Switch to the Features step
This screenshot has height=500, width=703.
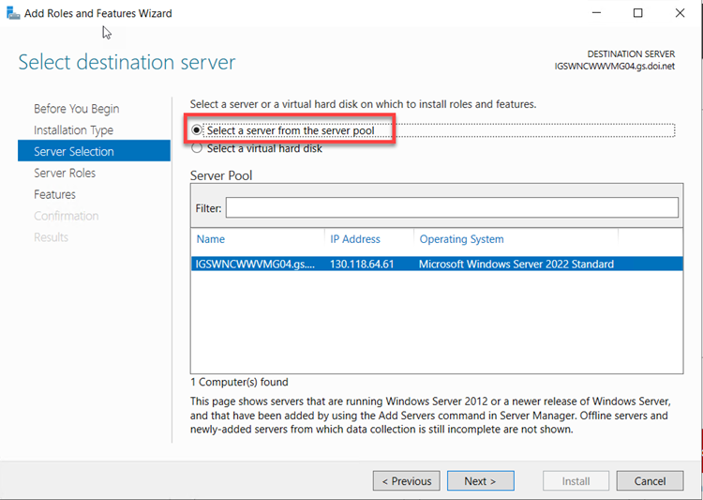(x=54, y=195)
